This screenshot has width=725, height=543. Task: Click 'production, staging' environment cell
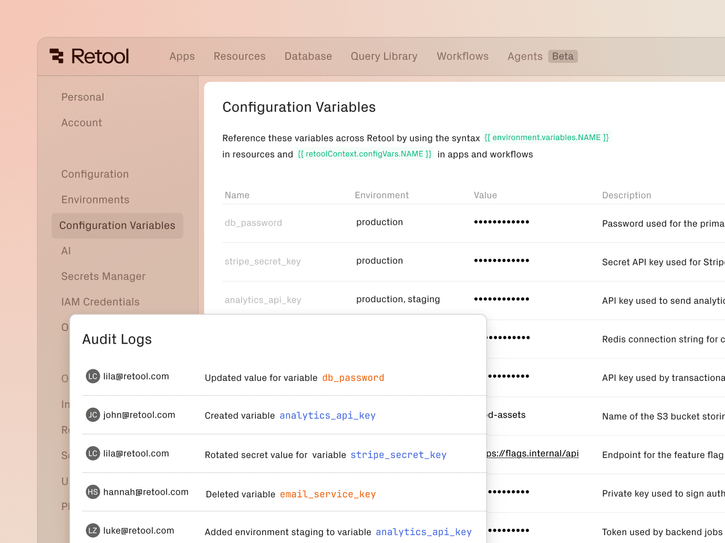coord(398,299)
